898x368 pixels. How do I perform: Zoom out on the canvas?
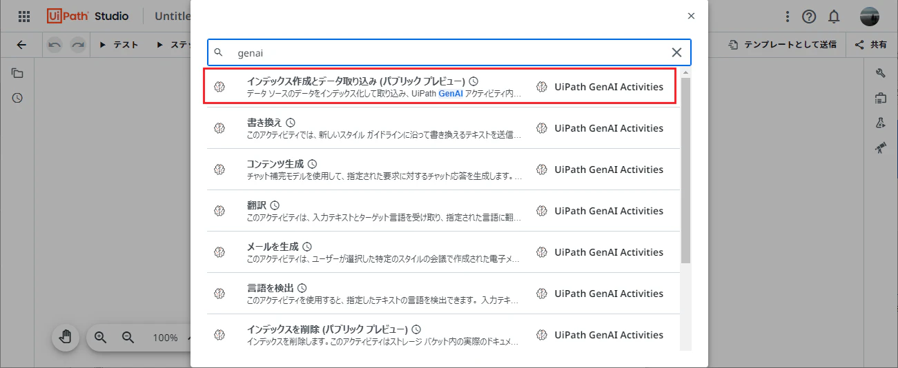128,338
